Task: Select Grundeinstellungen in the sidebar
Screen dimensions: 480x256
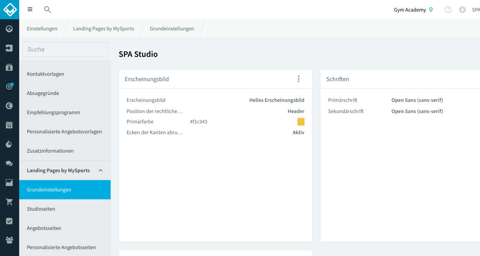Action: (65, 190)
